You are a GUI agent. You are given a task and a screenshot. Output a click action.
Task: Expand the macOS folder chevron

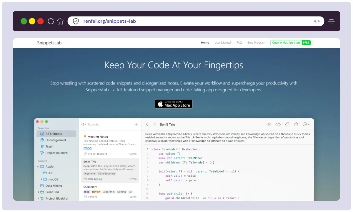41,179
